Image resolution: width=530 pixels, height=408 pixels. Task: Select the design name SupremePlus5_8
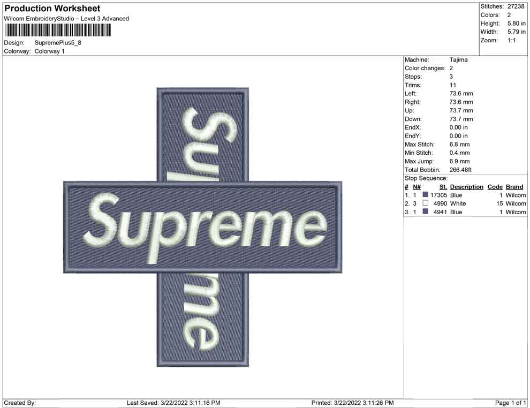(x=58, y=43)
